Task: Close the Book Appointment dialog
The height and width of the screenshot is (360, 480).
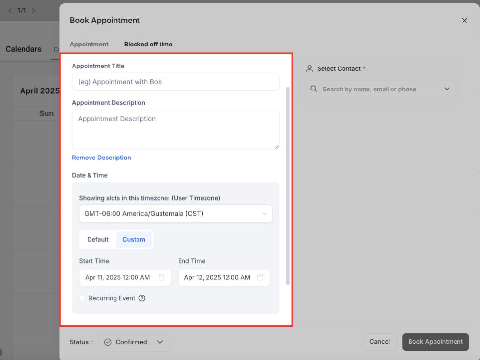Action: point(464,20)
